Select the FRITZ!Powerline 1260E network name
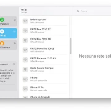The width and height of the screenshot is (111, 111). [x=42, y=49]
